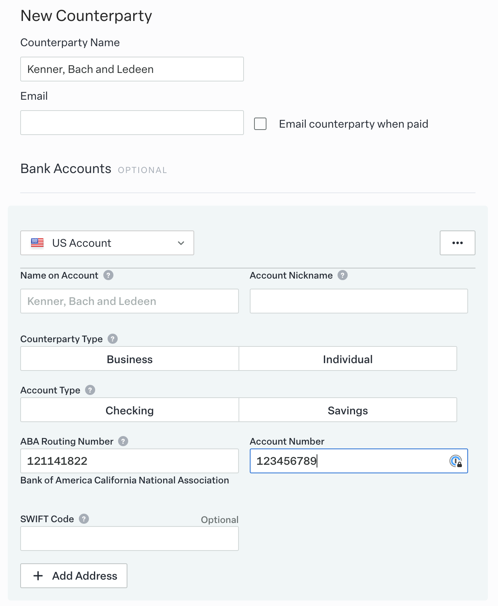Click the password manager icon in Account Number
498x606 pixels.
pyautogui.click(x=456, y=461)
